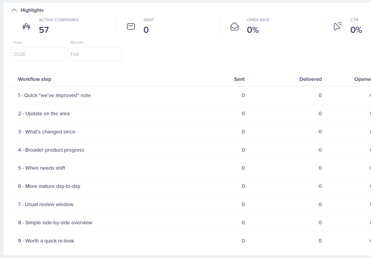Collapse the Highlights section chevron
Image resolution: width=371 pixels, height=258 pixels.
click(x=14, y=10)
